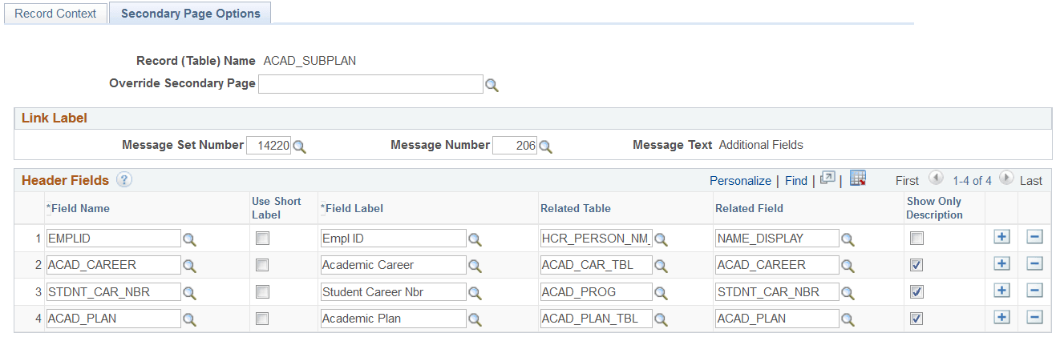Screen dimensions: 1056x337
Task: Toggle Use Short Label for STDNT_CAR_NBR
Action: (262, 292)
